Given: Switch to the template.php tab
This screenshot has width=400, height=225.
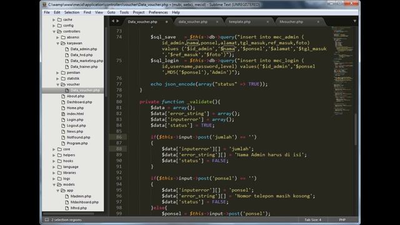Looking at the screenshot, I should [x=239, y=22].
